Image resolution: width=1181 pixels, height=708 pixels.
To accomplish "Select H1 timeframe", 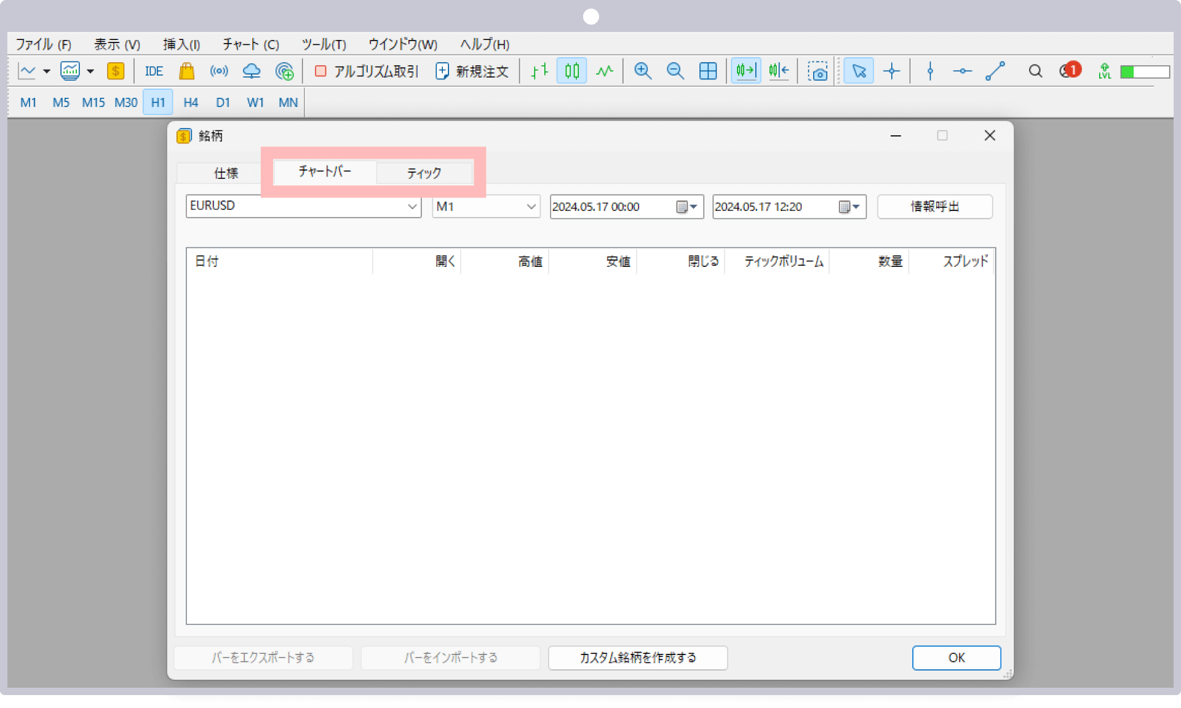I will [x=158, y=103].
